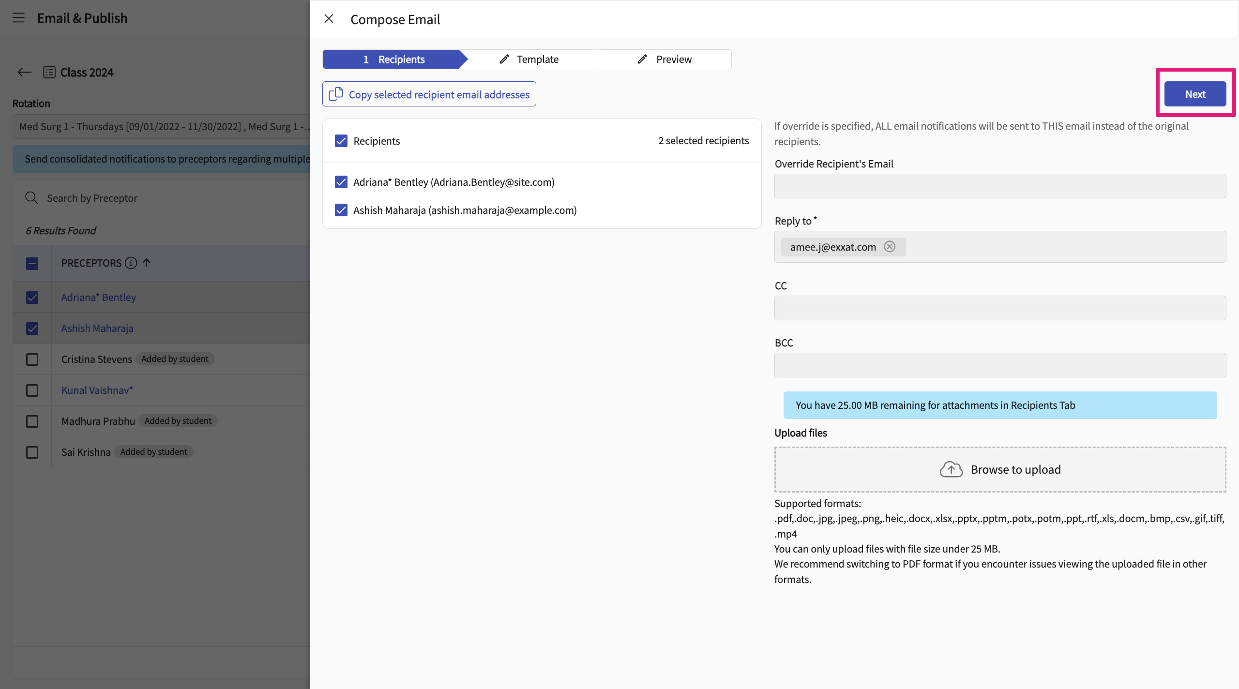Click the cloud upload icon

pyautogui.click(x=951, y=469)
